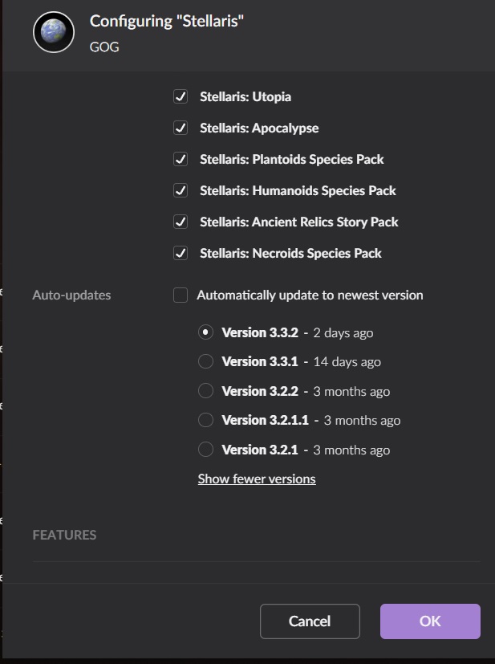Enable automatically update to newest version

tap(181, 295)
